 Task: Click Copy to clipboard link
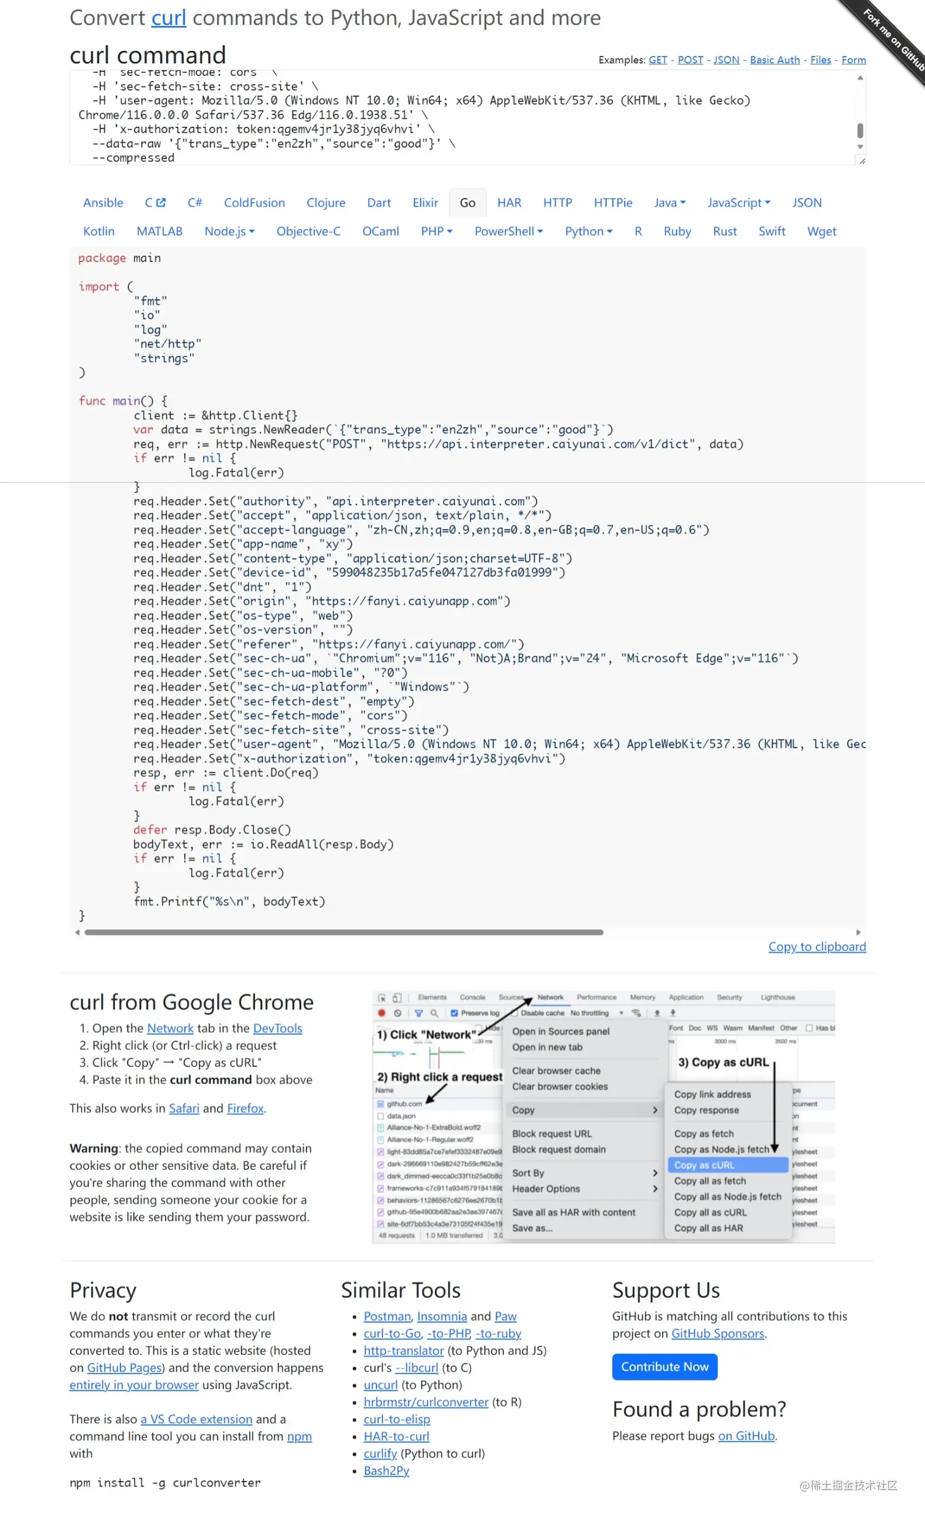(817, 947)
